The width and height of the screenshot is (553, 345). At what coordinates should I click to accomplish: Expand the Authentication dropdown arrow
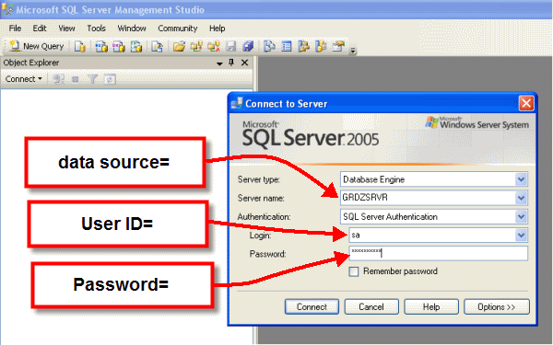(x=521, y=216)
